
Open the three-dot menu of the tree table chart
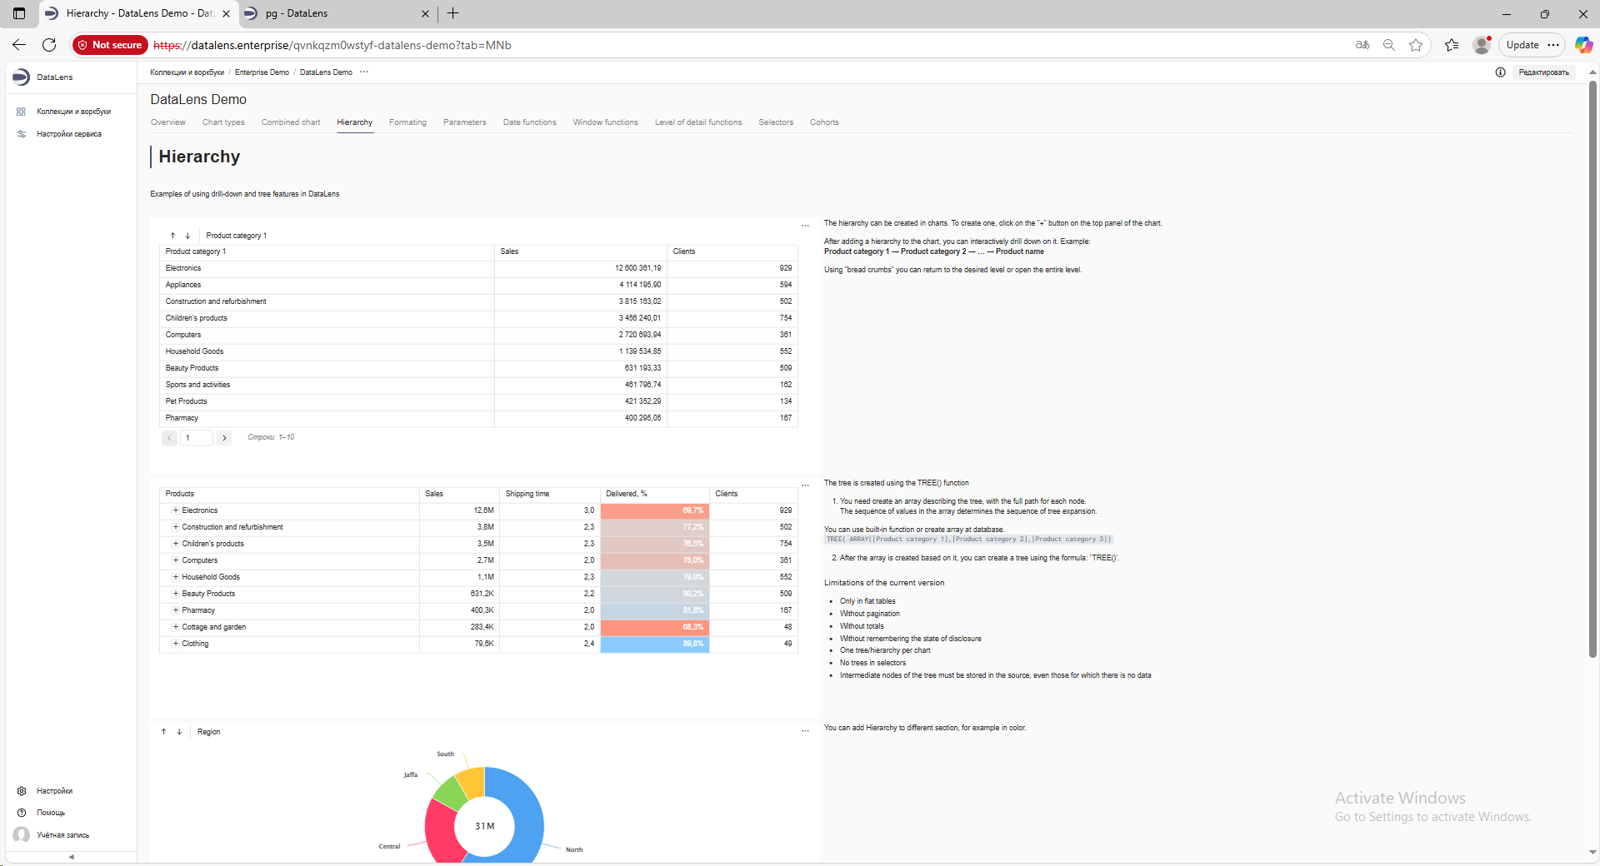tap(805, 485)
